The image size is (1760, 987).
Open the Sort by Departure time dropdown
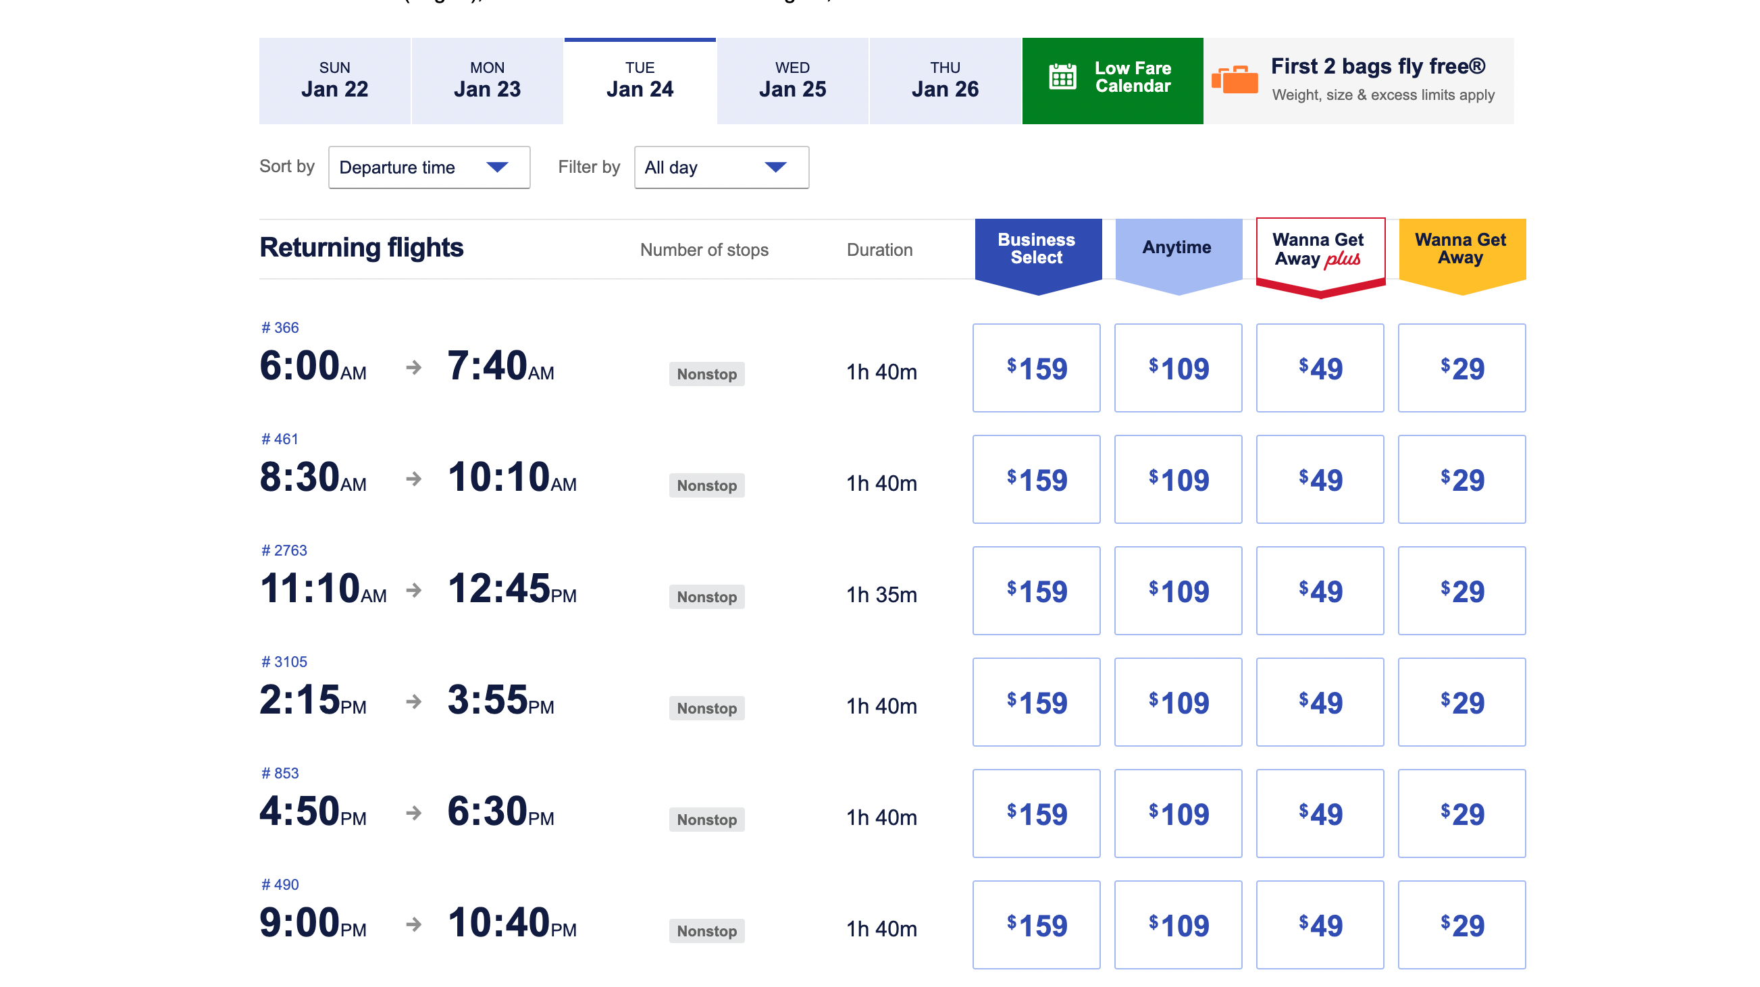click(x=428, y=167)
